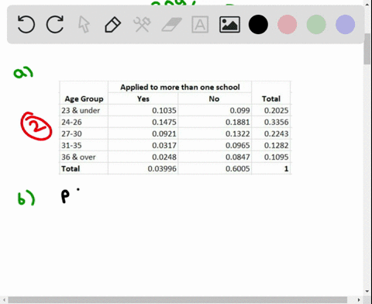Click the cell value 0.0965

click(x=238, y=145)
